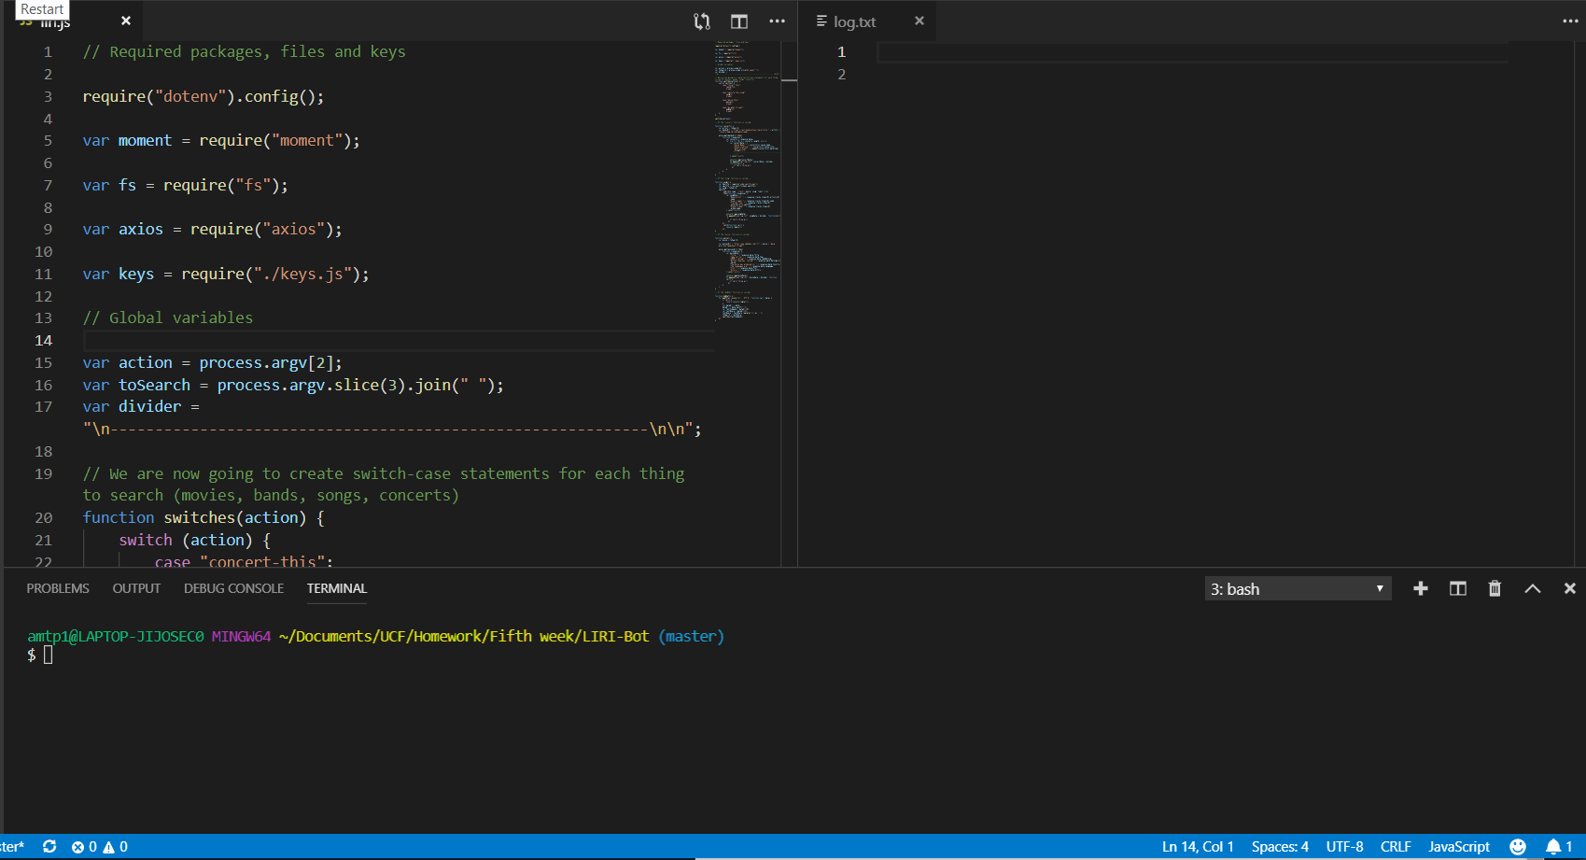Select the JavaScript language mode in status bar

(x=1458, y=846)
